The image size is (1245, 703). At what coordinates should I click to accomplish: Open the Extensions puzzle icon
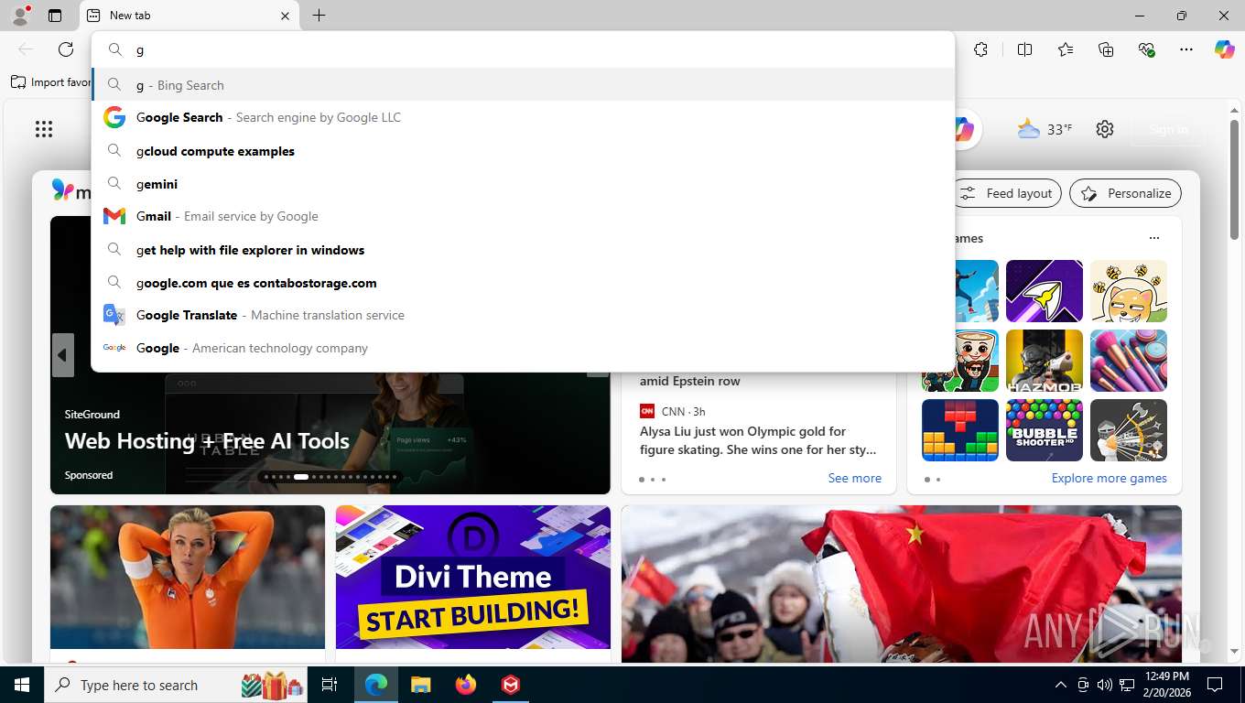[x=981, y=49]
